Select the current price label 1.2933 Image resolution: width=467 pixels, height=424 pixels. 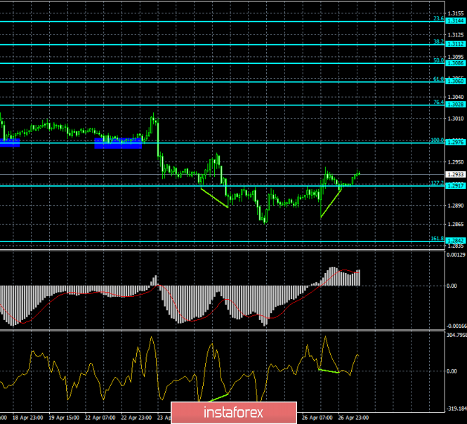click(456, 175)
